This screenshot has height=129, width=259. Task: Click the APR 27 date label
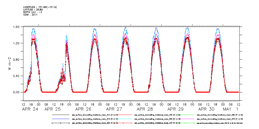[x=114, y=109]
